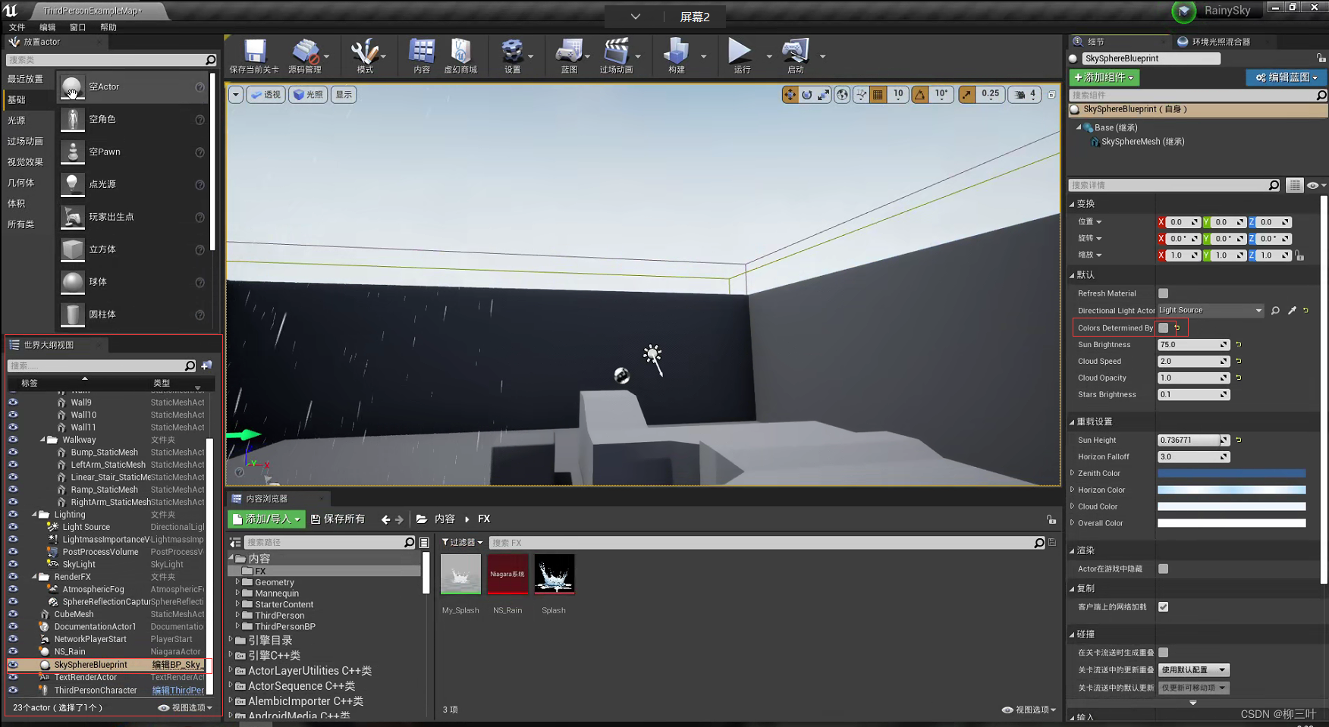Add new folder icon in world outliner
The height and width of the screenshot is (727, 1329).
coord(206,365)
